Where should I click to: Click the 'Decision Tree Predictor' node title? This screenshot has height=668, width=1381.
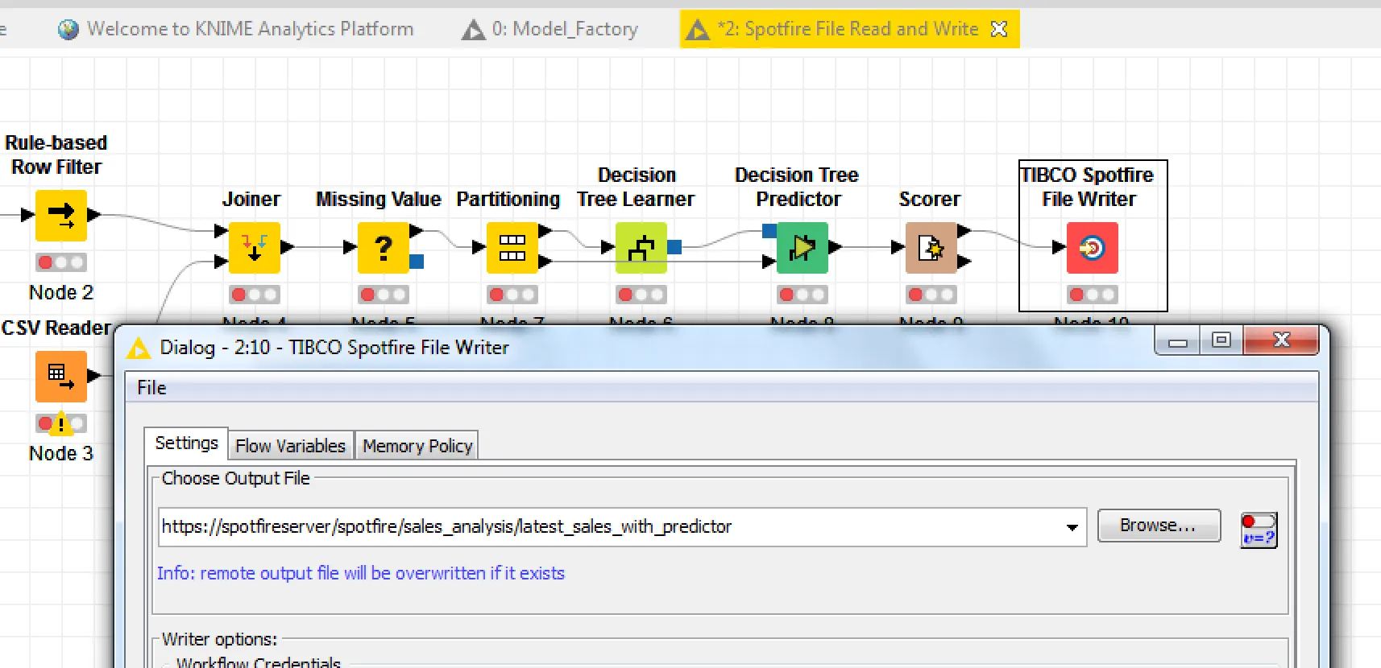[797, 187]
